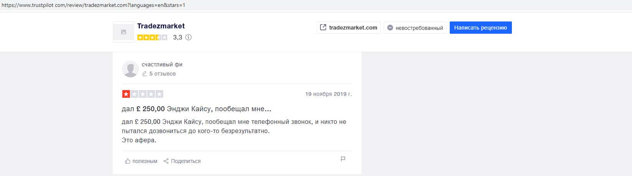Click the pencil icon beside 5 отзывов
632x176 pixels.
pos(144,74)
